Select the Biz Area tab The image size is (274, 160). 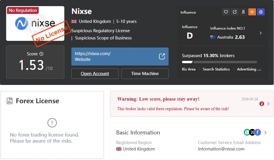coord(189,69)
